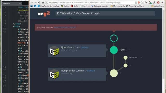The width and height of the screenshot is (166, 93).
Task: Click the </head> tag in the editor
Action: coord(17,24)
